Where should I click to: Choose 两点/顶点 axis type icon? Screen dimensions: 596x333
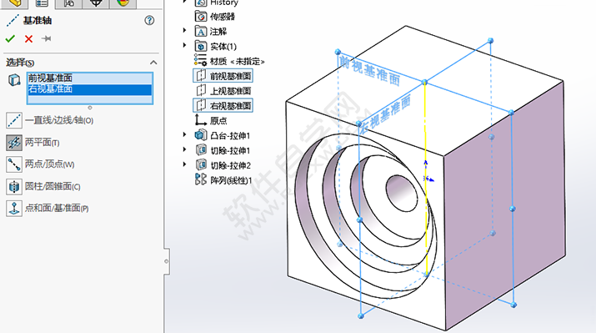pyautogui.click(x=14, y=164)
